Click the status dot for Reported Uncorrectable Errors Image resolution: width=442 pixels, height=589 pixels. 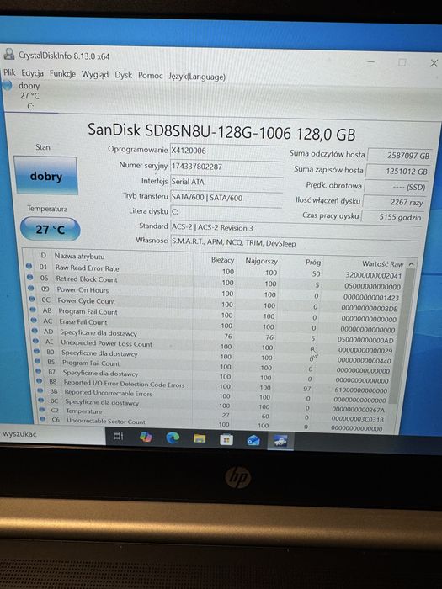40,390
